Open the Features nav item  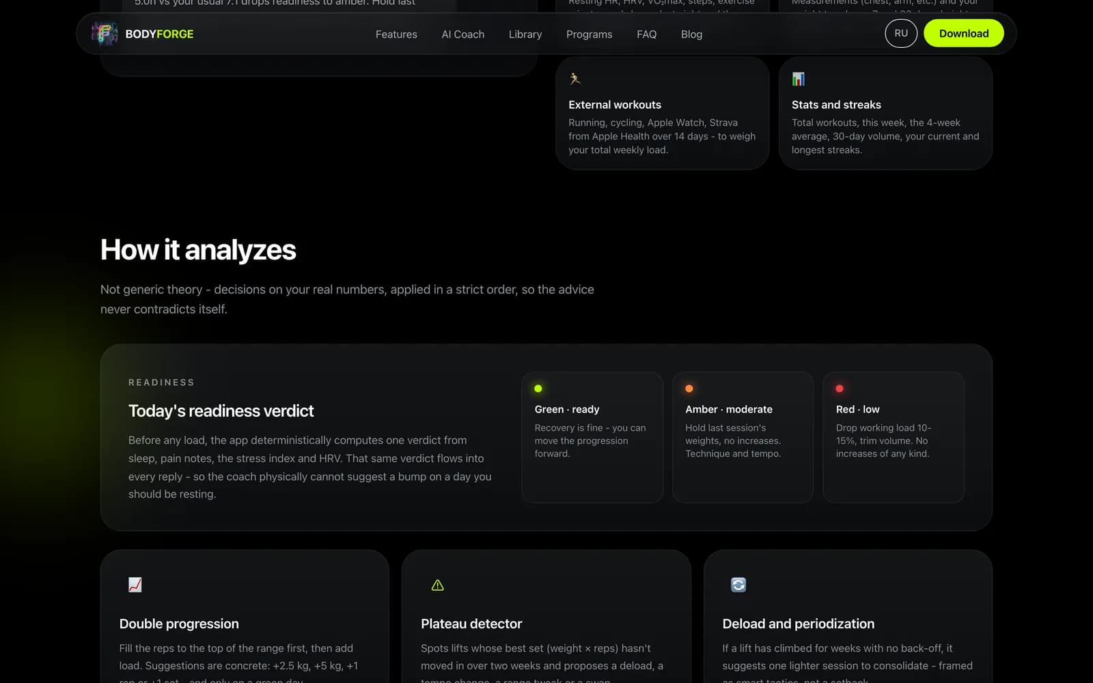coord(396,34)
